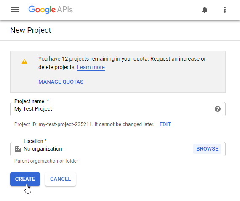Open the hamburger navigation menu

(15, 10)
